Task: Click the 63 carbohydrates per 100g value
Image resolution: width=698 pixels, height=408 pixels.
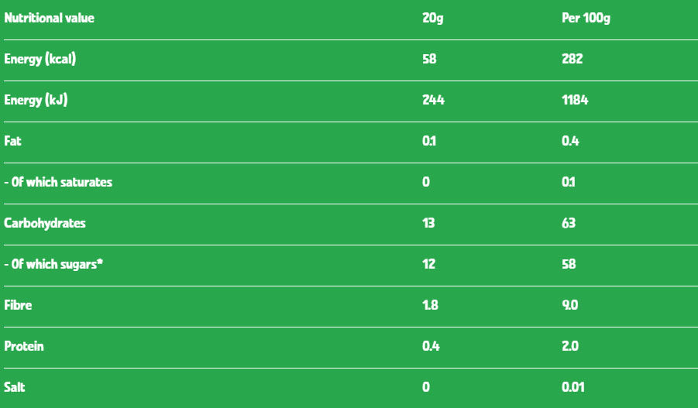Action: (569, 223)
